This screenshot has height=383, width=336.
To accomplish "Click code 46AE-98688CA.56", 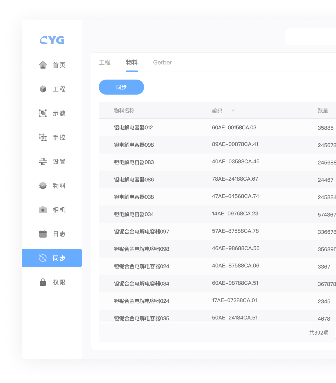I will pos(236,249).
